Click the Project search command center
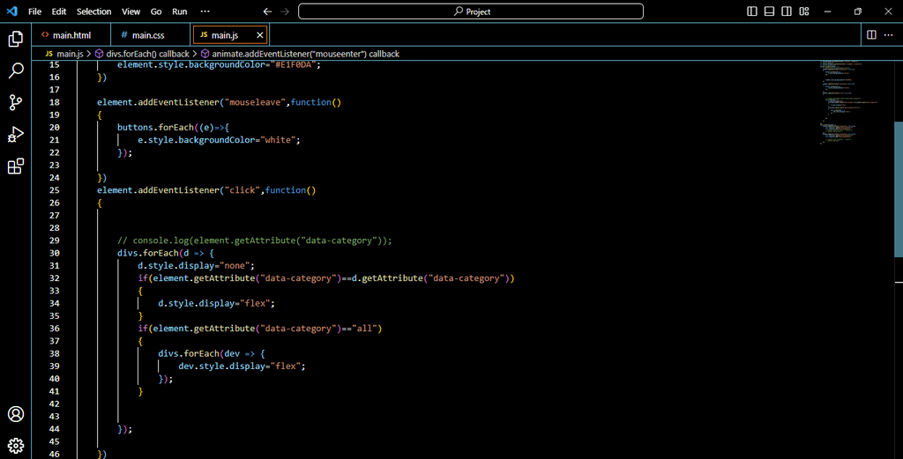Viewport: 903px width, 459px height. (471, 11)
